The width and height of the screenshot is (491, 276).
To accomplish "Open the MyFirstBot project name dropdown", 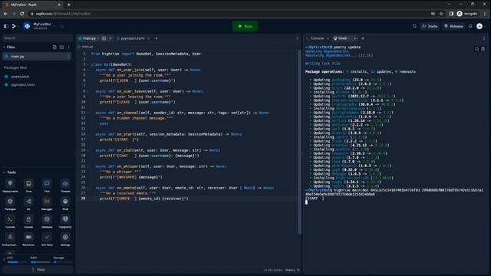I will click(54, 26).
